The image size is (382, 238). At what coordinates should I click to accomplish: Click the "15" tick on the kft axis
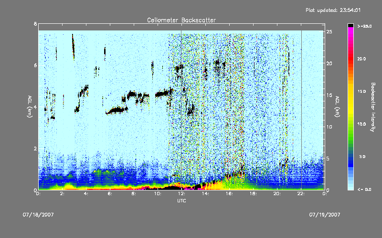click(x=329, y=95)
